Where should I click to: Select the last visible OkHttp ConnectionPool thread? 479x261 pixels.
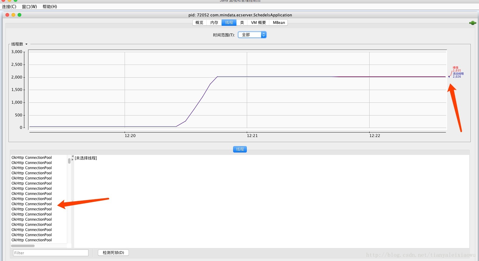click(x=32, y=240)
